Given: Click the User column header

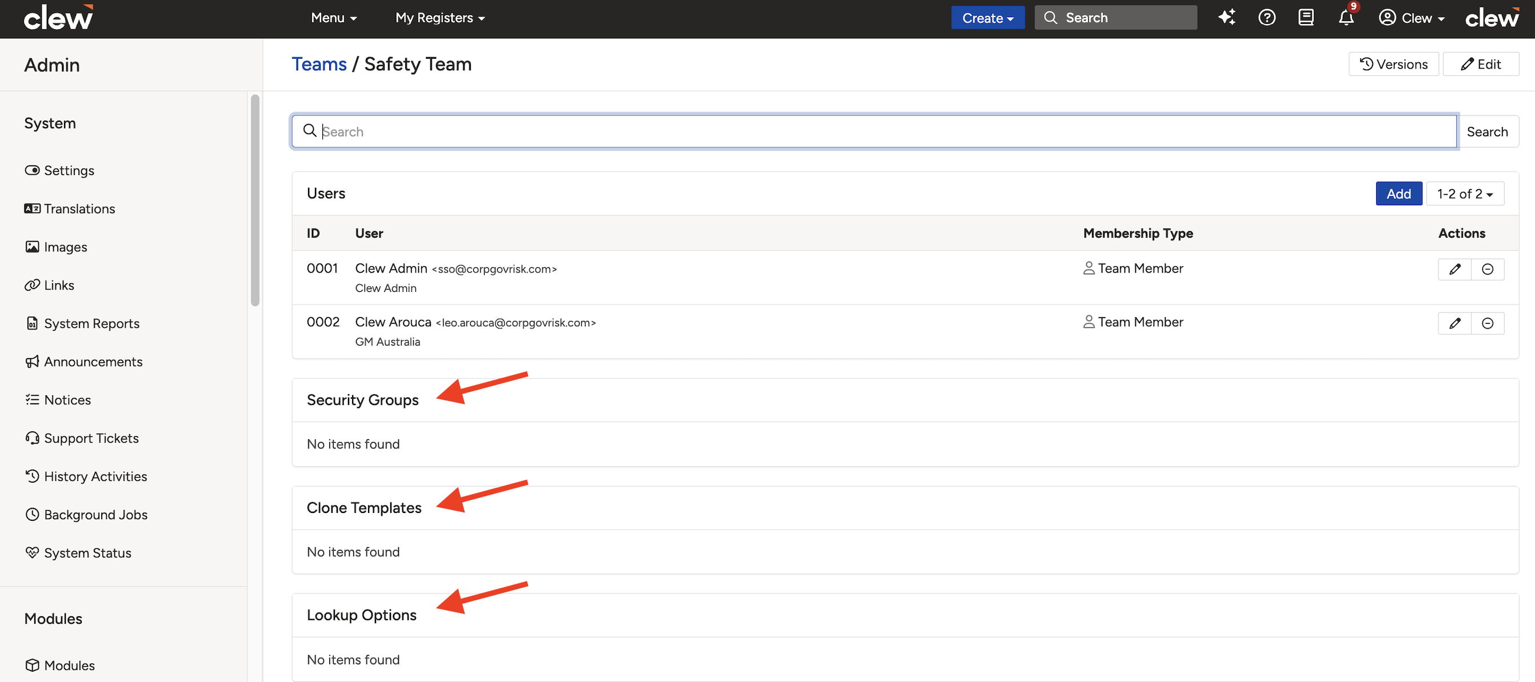Looking at the screenshot, I should [x=369, y=233].
